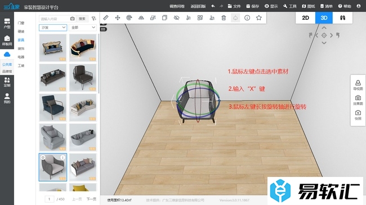Image resolution: width=366 pixels, height=205 pixels.
Task: Open the 帮助 help menu
Action: 345,6
